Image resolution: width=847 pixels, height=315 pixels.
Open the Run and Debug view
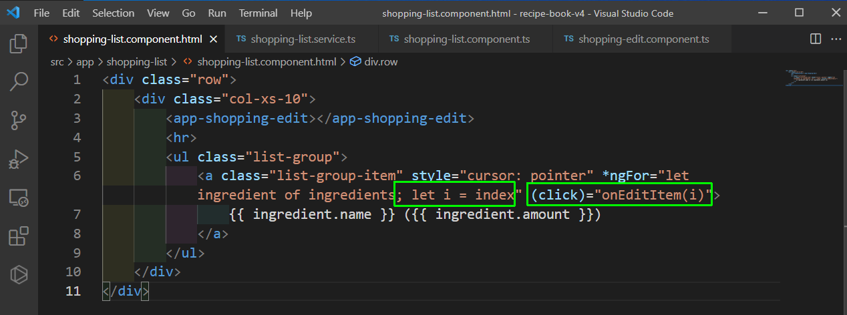pos(19,159)
